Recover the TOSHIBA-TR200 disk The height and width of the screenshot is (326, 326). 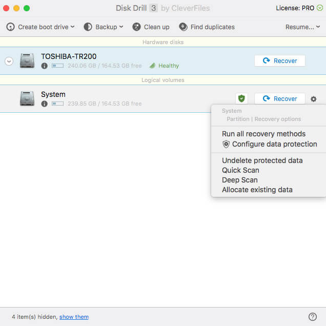pos(280,60)
